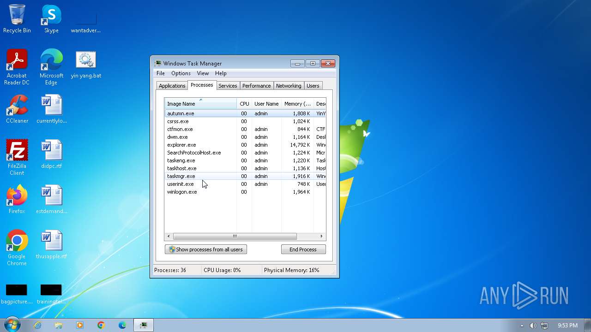This screenshot has height=332, width=591.
Task: Click the taskbar clock showing 9:53 PM
Action: point(567,326)
